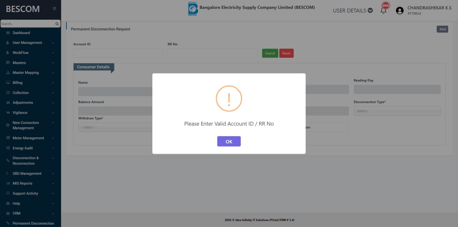Open the Withdraw Type dropdown
The height and width of the screenshot is (227, 458).
pyautogui.click(x=115, y=127)
